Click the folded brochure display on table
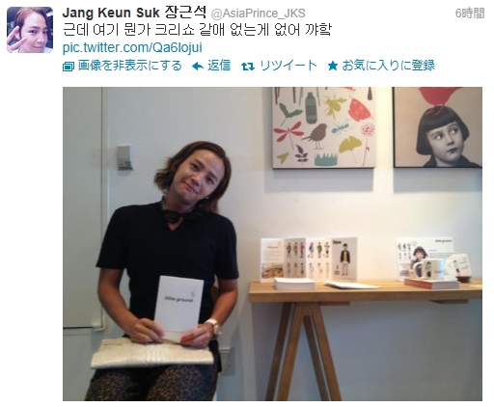 coord(309,259)
